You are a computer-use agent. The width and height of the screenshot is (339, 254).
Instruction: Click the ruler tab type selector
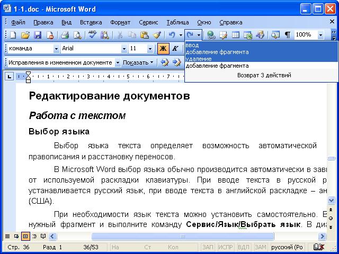point(9,76)
